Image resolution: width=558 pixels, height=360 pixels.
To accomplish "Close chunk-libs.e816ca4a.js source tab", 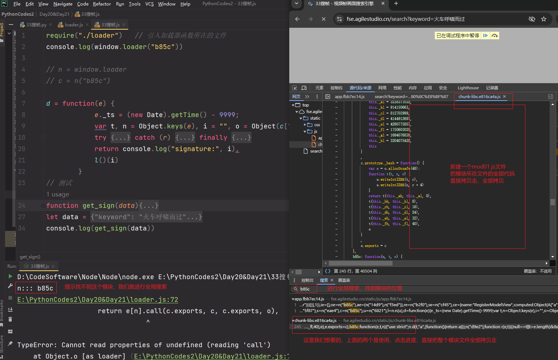I will pos(504,97).
